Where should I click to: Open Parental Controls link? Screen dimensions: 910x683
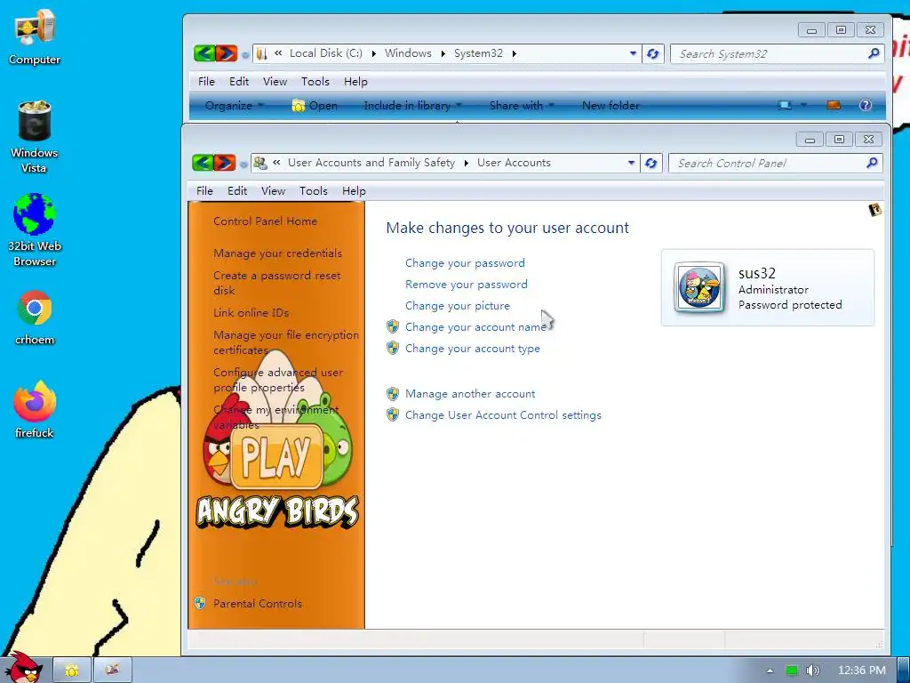pos(258,604)
